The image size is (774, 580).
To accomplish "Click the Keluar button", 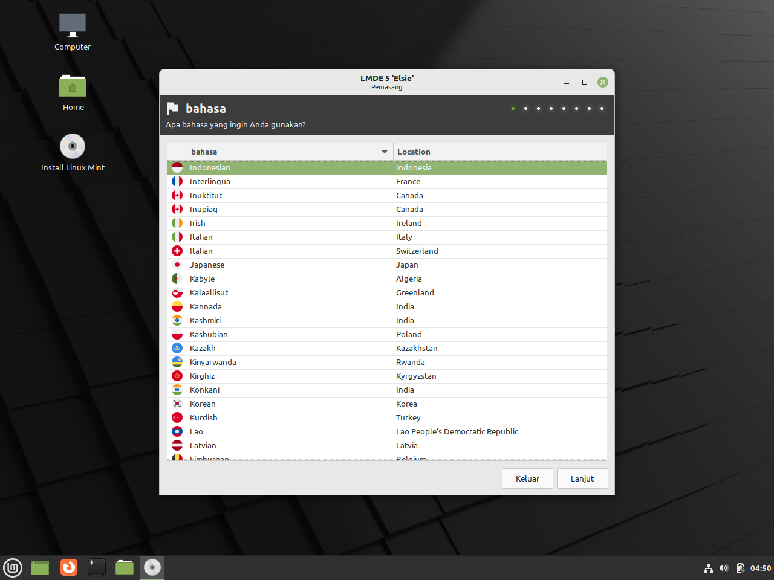I will tap(527, 478).
